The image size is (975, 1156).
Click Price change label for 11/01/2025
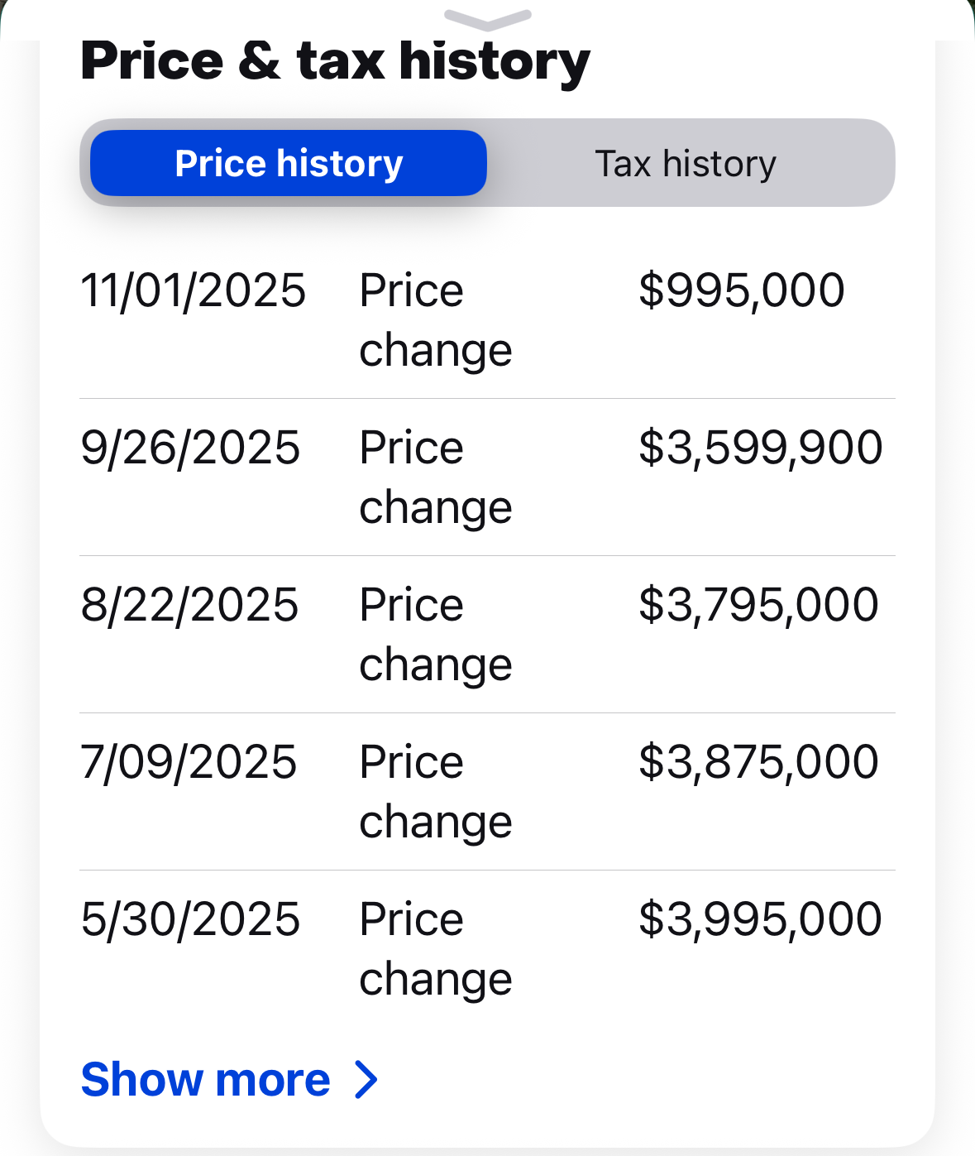[x=436, y=320]
